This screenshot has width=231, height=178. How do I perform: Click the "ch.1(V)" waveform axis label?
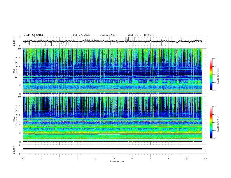(14, 41)
